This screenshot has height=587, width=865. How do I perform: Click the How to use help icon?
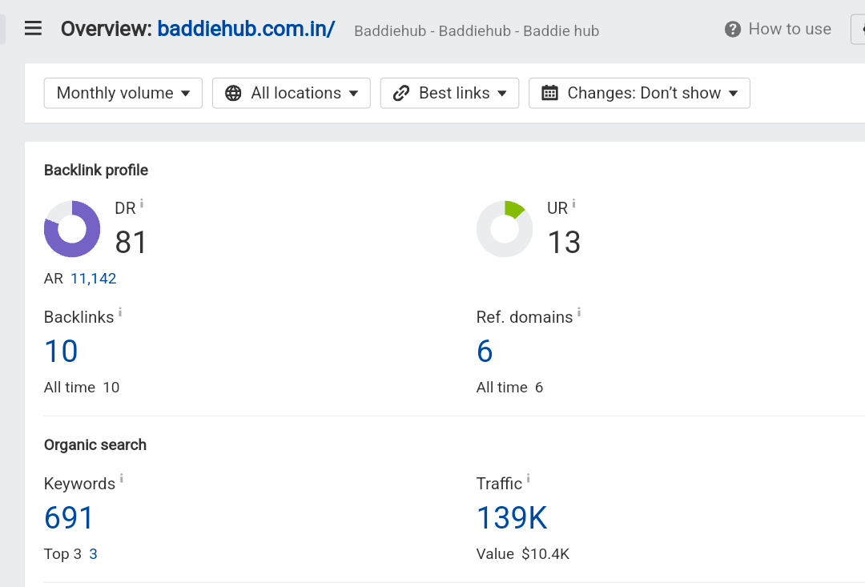click(733, 30)
